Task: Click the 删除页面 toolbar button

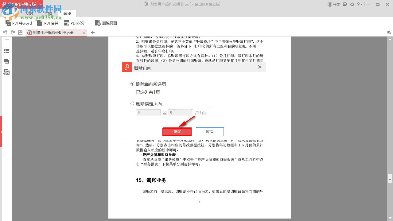Action: [x=106, y=23]
